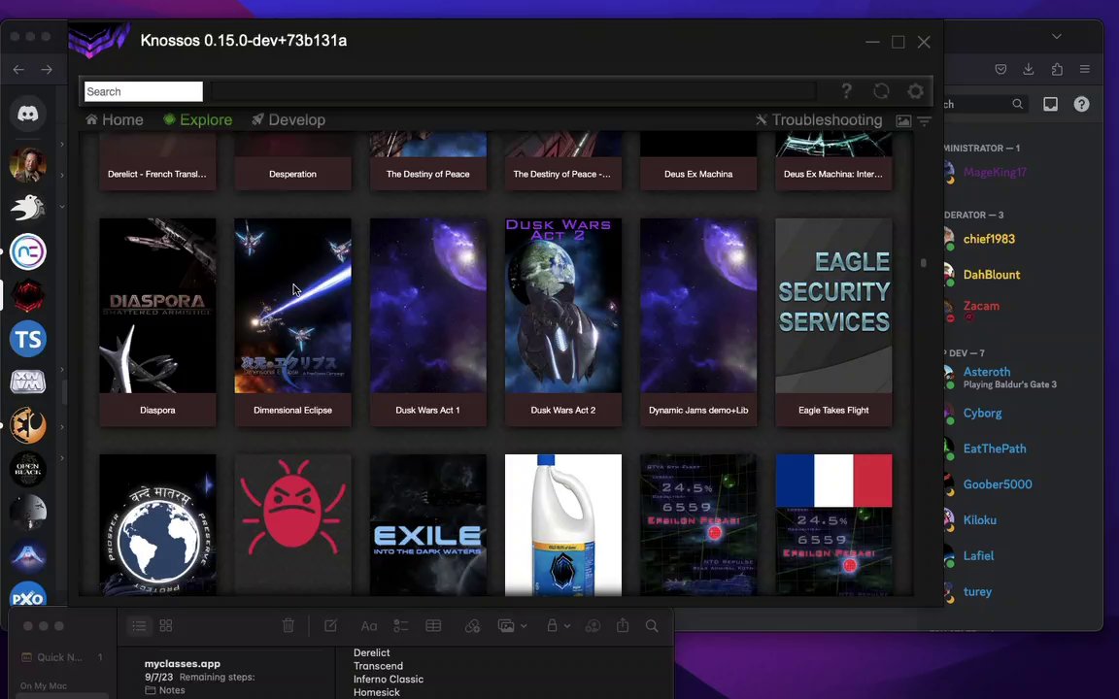Open the TS server icon in Discord
1119x699 pixels.
click(x=28, y=339)
